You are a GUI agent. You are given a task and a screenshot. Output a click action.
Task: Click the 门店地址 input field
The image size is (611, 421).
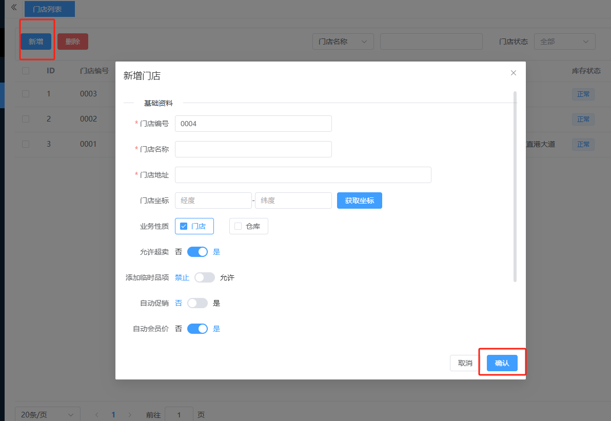coord(303,175)
